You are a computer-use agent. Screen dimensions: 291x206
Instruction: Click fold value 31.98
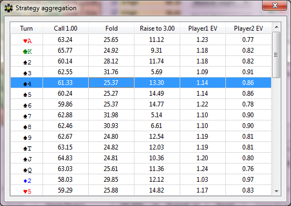pos(111,115)
